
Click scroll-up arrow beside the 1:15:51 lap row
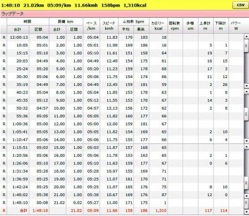[246, 147]
